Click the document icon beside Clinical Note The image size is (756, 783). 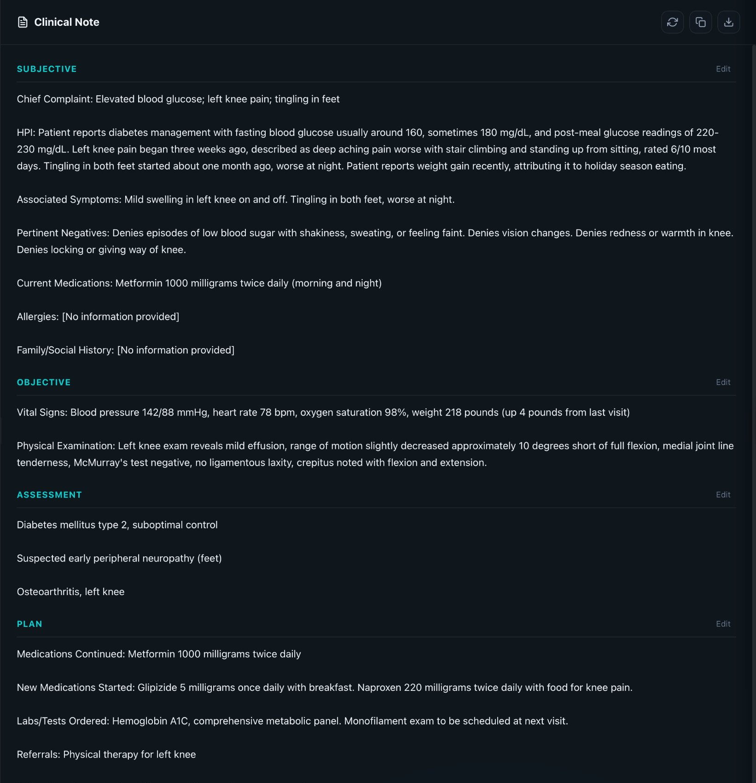click(x=22, y=22)
